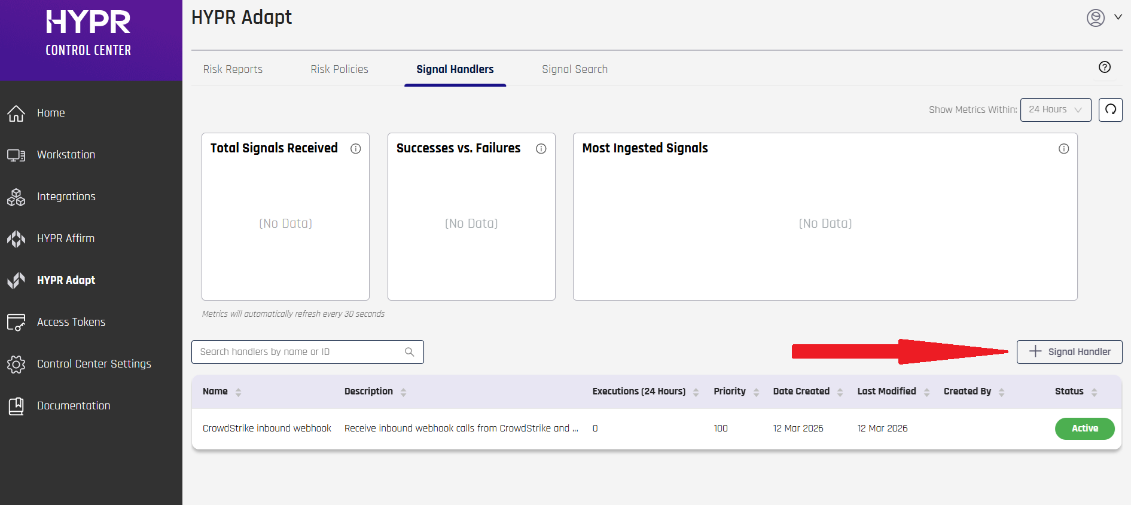Viewport: 1131px width, 505px height.
Task: Click the user profile avatar icon
Action: click(1095, 18)
